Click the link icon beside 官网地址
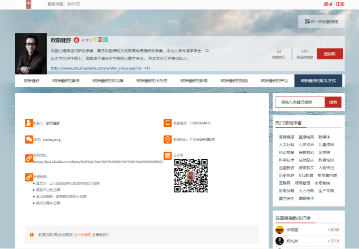 (29, 158)
